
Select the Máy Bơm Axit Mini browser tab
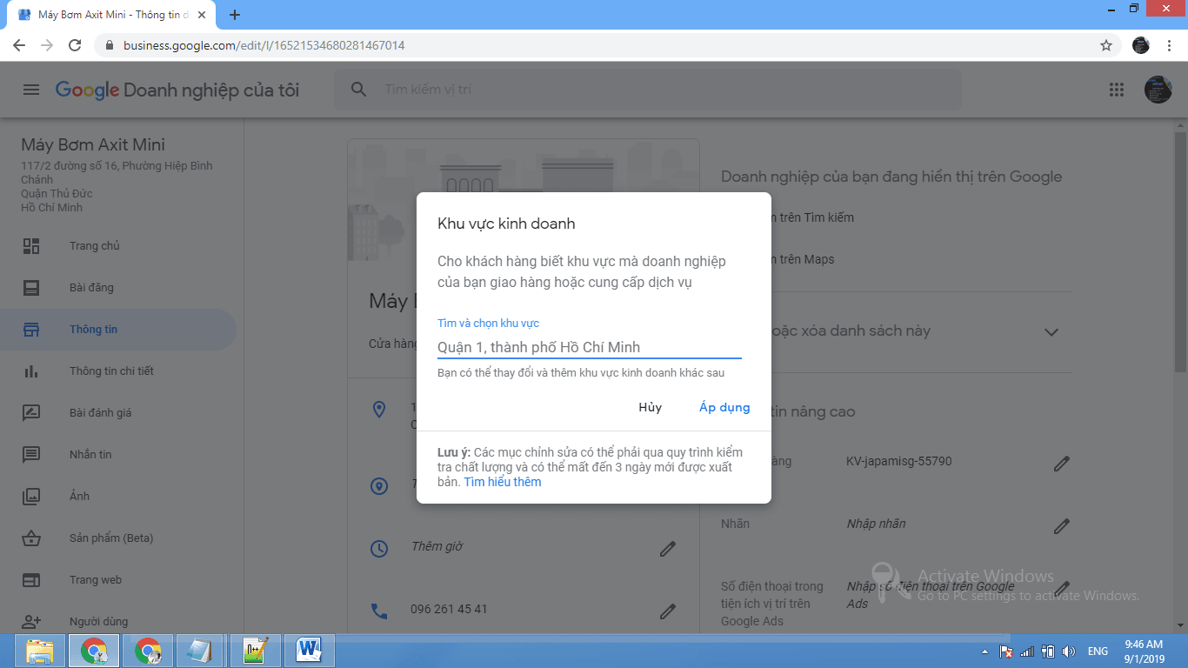113,15
